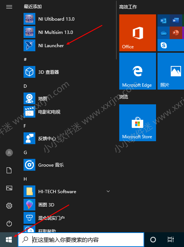This screenshot has height=247, width=184.
Task: Expand the HI-TECH Software folder chevron
Action: 108,191
